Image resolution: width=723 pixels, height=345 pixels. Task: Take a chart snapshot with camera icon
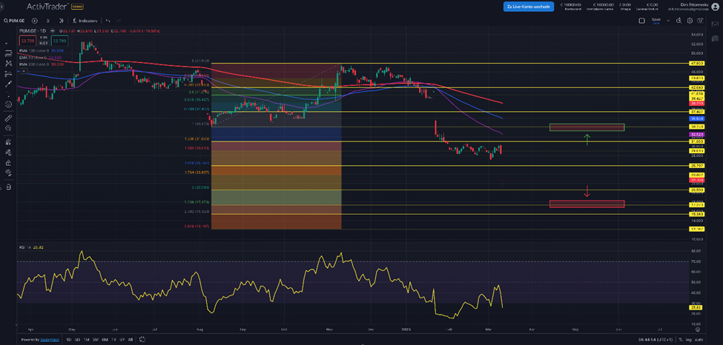(x=700, y=21)
